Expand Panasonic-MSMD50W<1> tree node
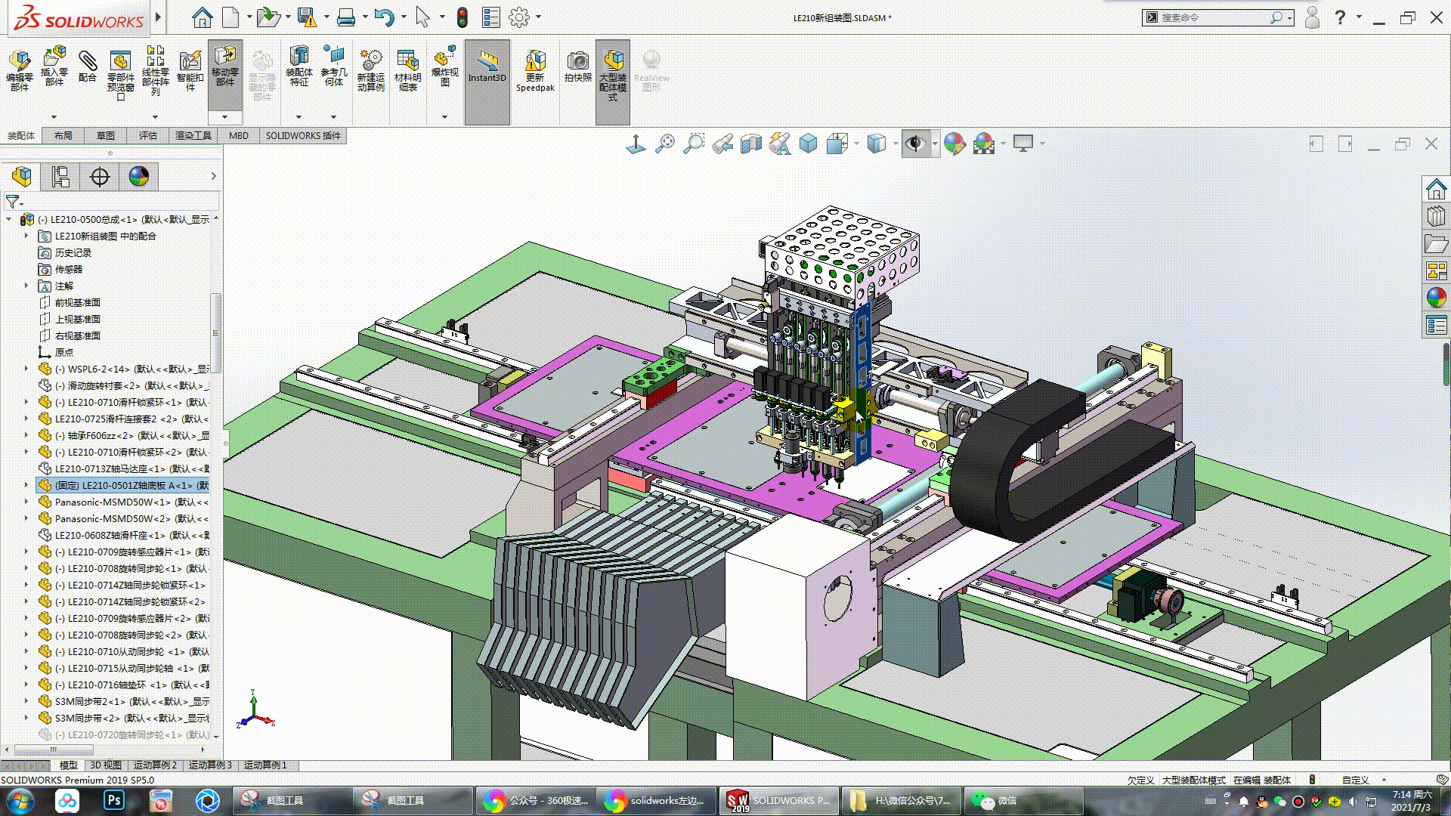The height and width of the screenshot is (816, 1451). tap(26, 502)
